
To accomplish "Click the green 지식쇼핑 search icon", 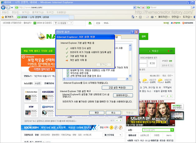I will click(x=172, y=130).
